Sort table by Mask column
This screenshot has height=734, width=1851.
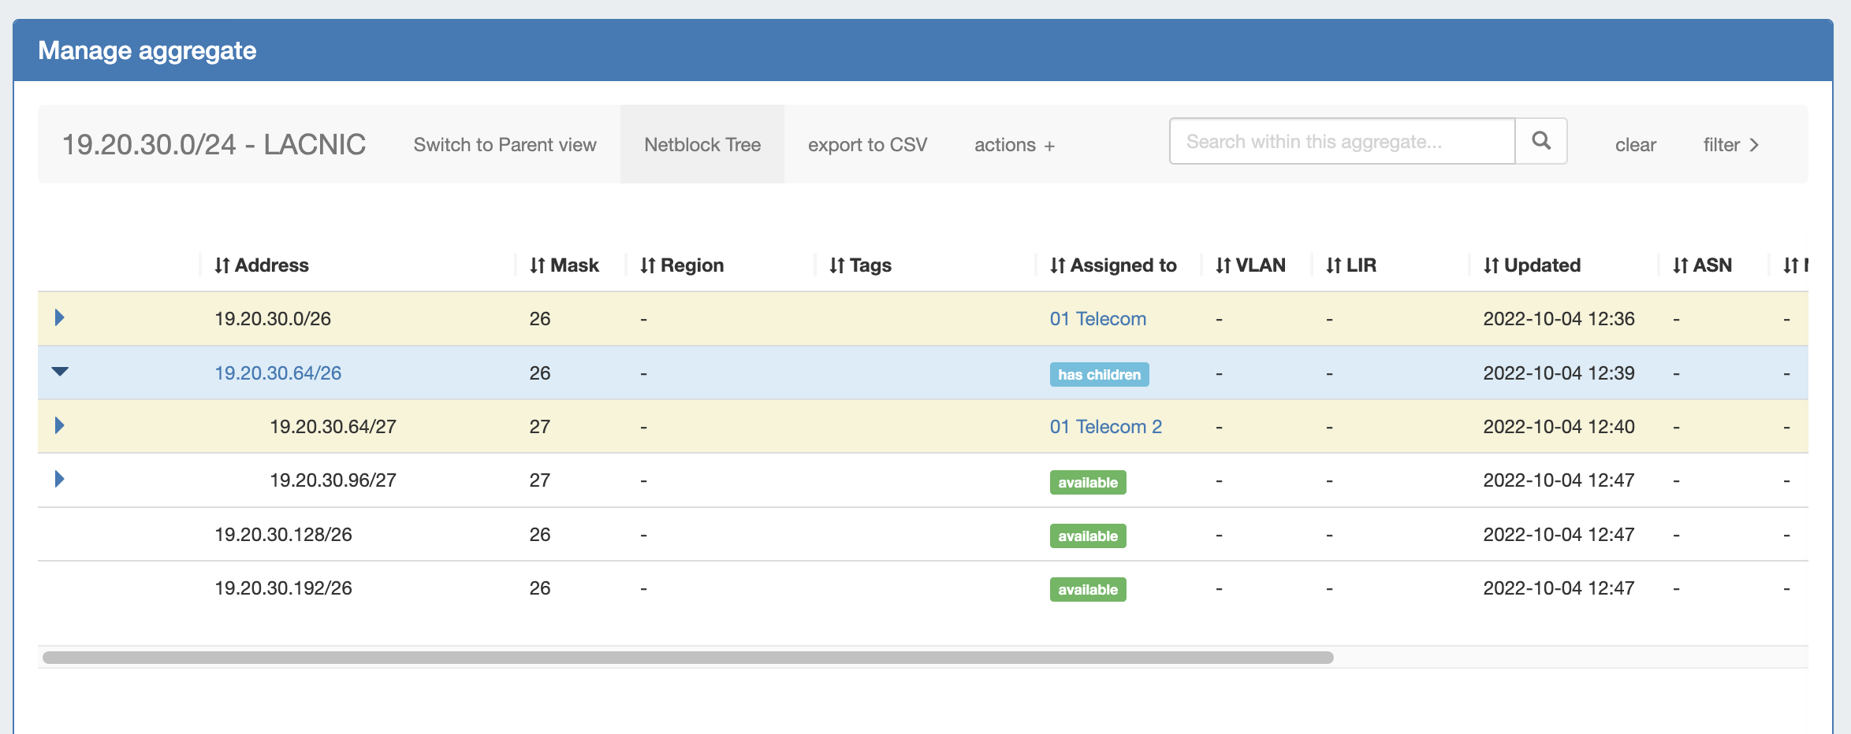tap(564, 265)
